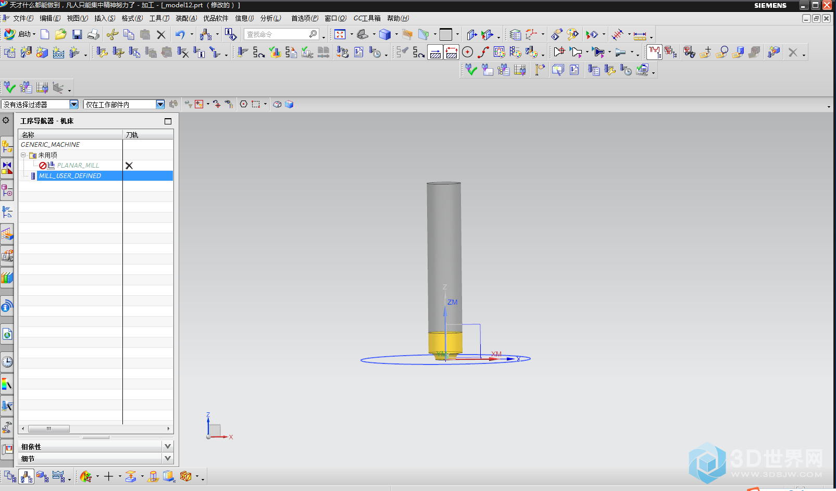The image size is (836, 491).
Task: Open a file with the folder icon
Action: pos(61,34)
